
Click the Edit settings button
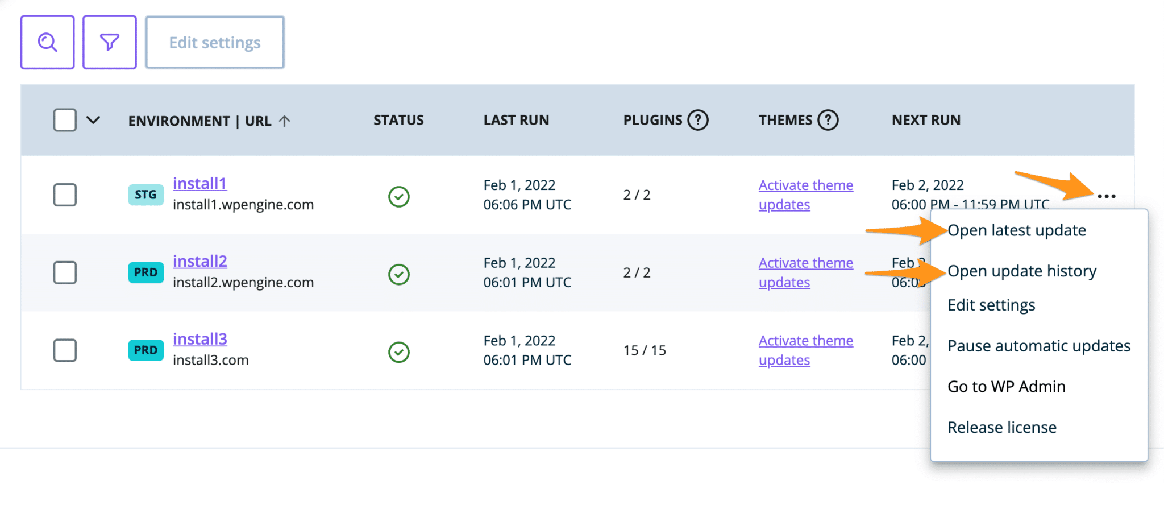215,42
